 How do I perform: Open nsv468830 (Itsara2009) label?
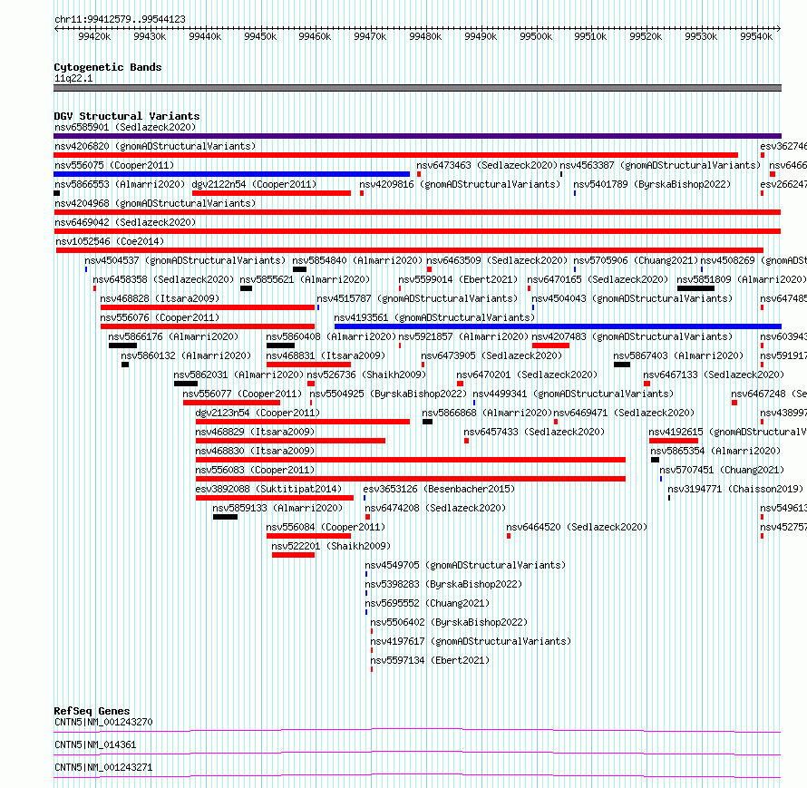point(255,451)
